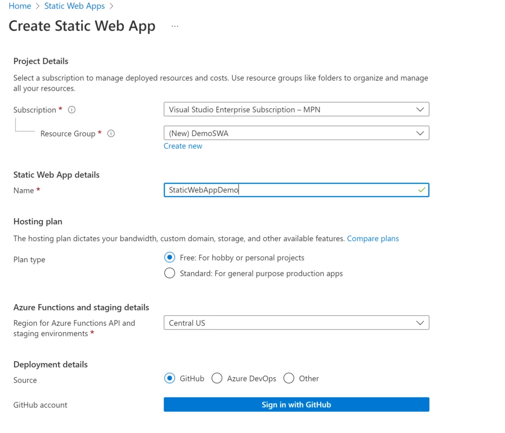Click the Subscription dropdown chevron

420,109
